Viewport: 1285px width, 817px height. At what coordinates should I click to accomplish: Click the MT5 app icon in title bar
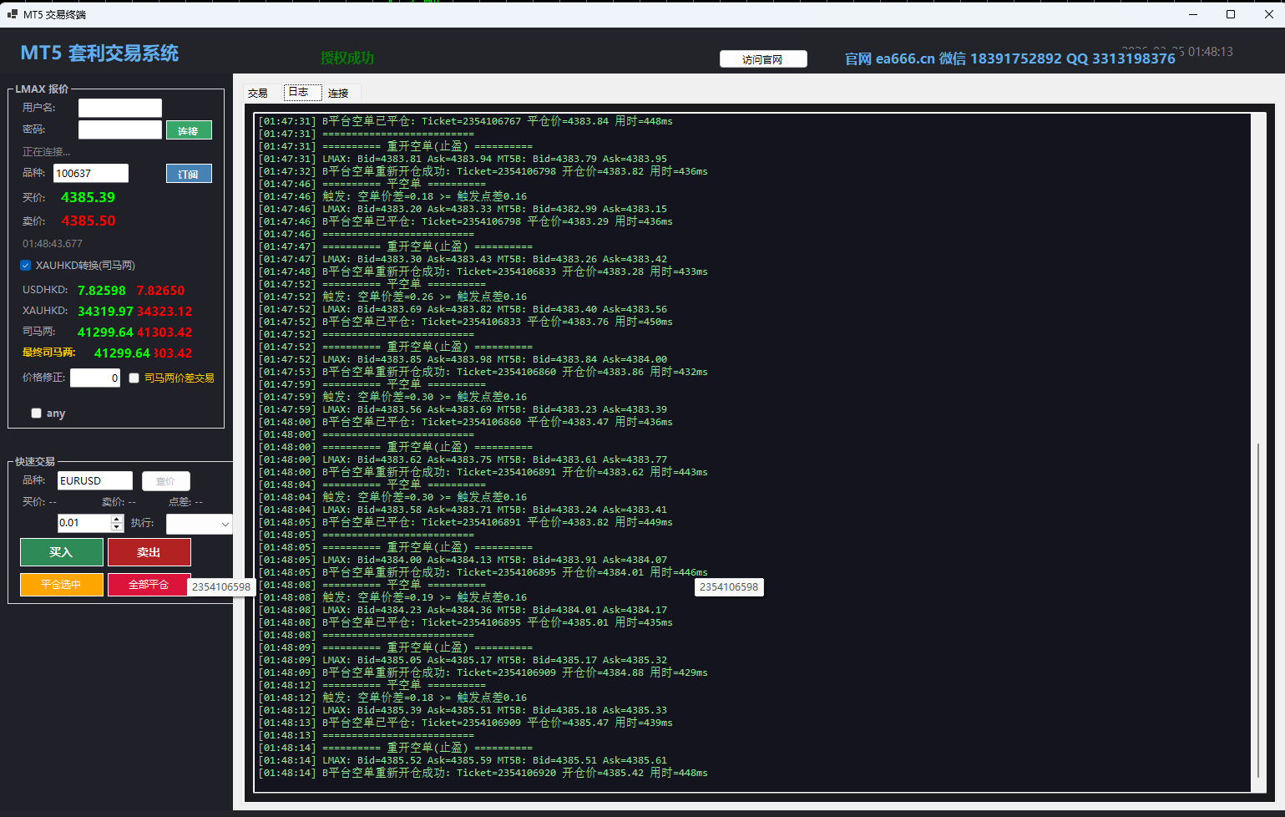click(12, 14)
